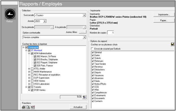The image size is (176, 111).
Task: Expand the ATEL Atelier node
Action: [29, 69]
